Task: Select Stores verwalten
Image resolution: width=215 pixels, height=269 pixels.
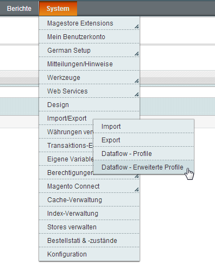Action: click(x=89, y=227)
